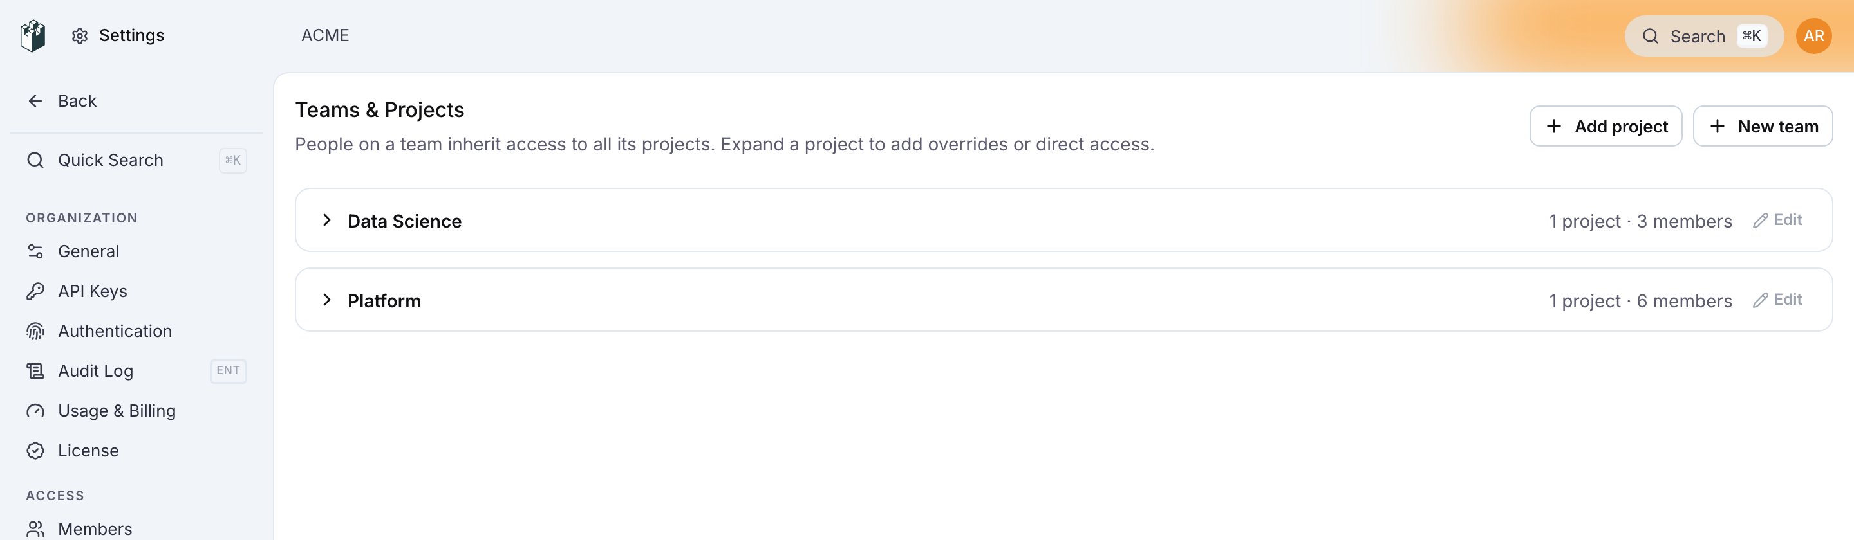
Task: Click the Teams & Projects heading
Action: (379, 109)
